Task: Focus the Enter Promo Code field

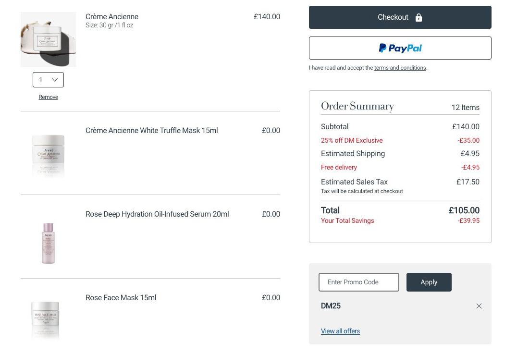Action: click(359, 282)
